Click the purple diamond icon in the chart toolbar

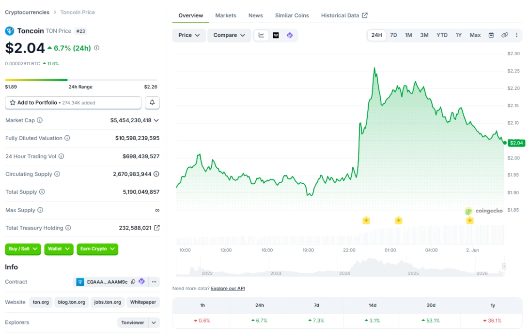pyautogui.click(x=290, y=35)
